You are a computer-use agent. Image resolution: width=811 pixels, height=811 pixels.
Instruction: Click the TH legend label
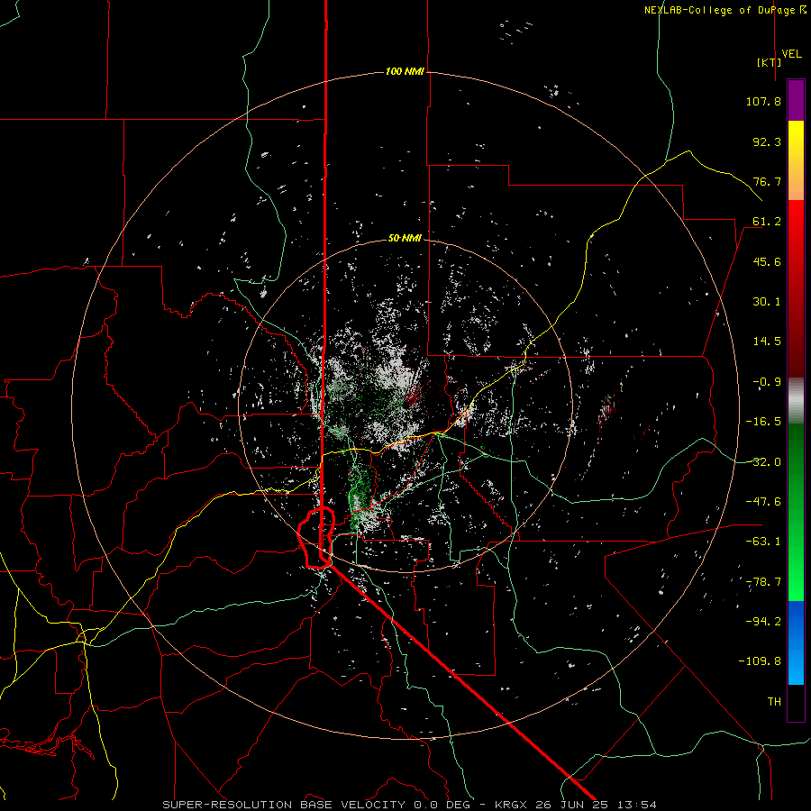pos(774,702)
